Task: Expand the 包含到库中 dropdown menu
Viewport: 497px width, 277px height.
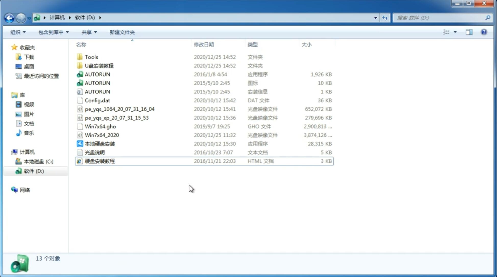Action: point(53,32)
